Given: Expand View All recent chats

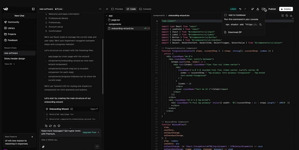Looking at the screenshot, I should (x=9, y=64).
